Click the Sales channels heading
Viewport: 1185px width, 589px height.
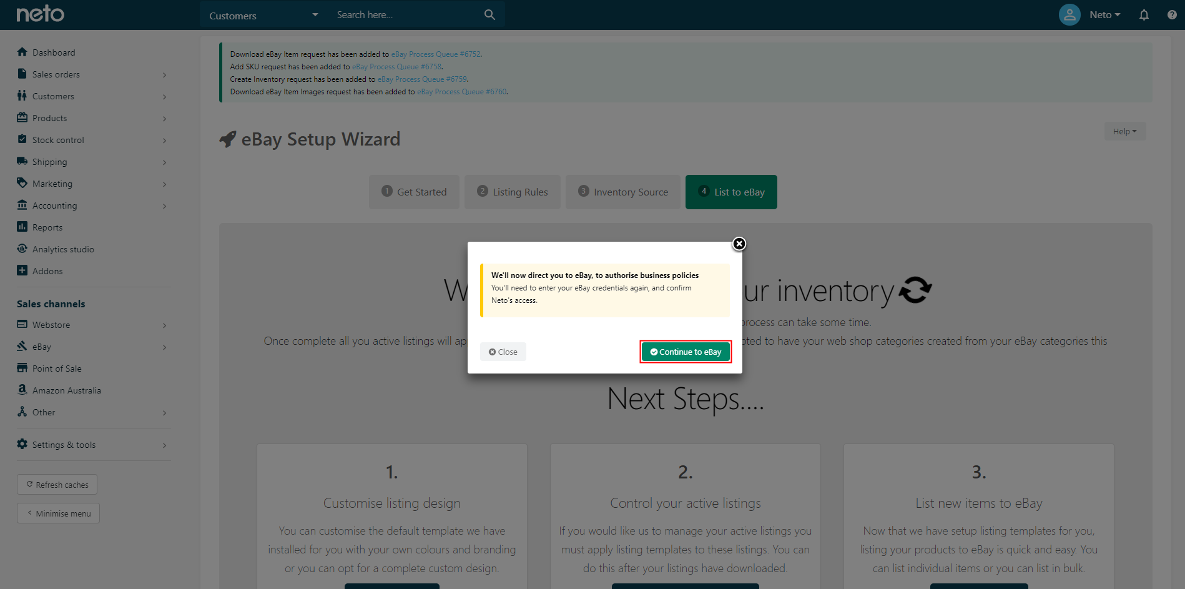tap(51, 304)
